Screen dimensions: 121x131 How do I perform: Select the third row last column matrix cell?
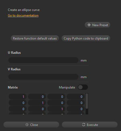[76, 109]
